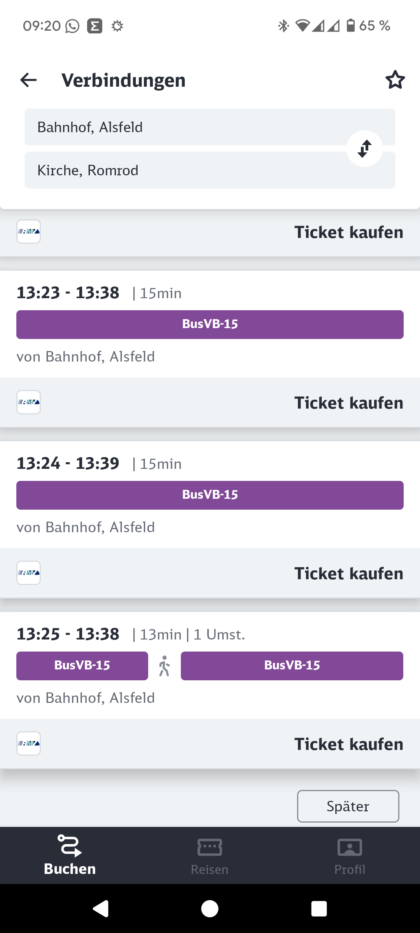Tap RMV logo under the 13:24 connection
This screenshot has height=933, width=420.
[28, 573]
